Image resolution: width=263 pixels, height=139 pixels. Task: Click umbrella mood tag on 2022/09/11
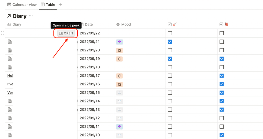coord(119,127)
